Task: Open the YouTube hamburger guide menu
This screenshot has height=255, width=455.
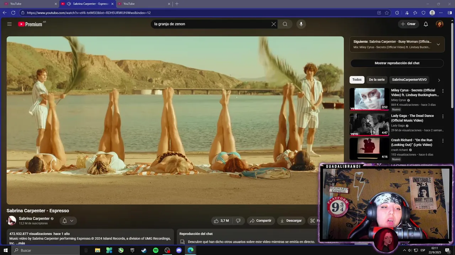Action: click(9, 24)
